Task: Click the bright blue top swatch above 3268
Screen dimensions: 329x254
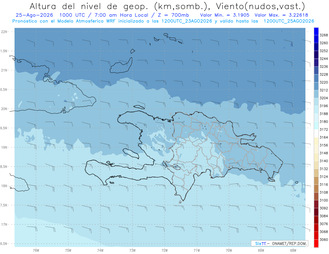Action: (x=316, y=31)
